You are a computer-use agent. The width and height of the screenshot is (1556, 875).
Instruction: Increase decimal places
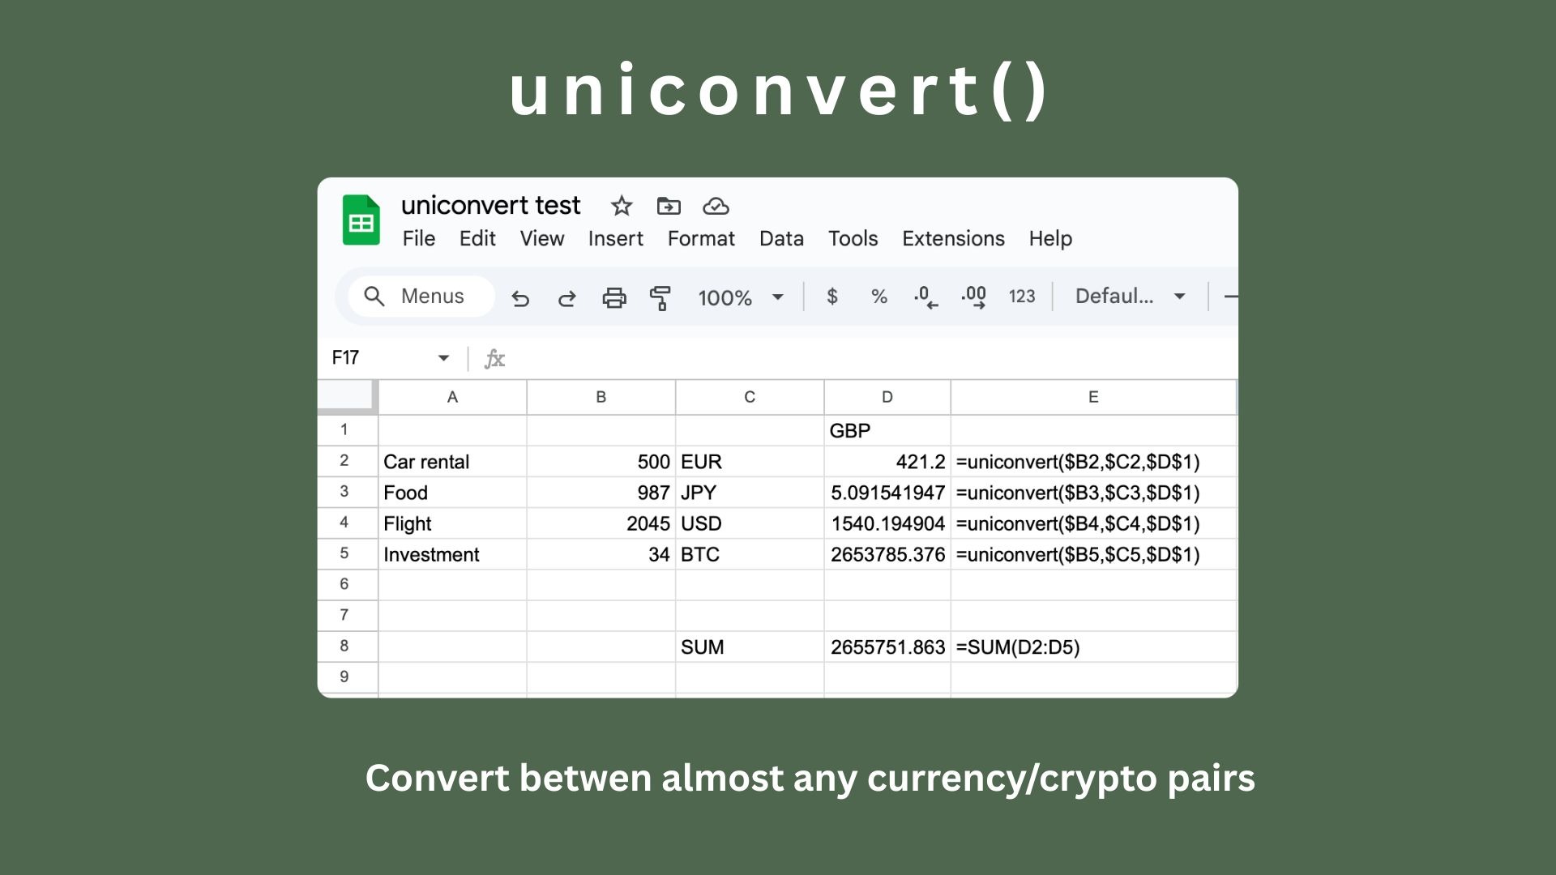pyautogui.click(x=973, y=297)
